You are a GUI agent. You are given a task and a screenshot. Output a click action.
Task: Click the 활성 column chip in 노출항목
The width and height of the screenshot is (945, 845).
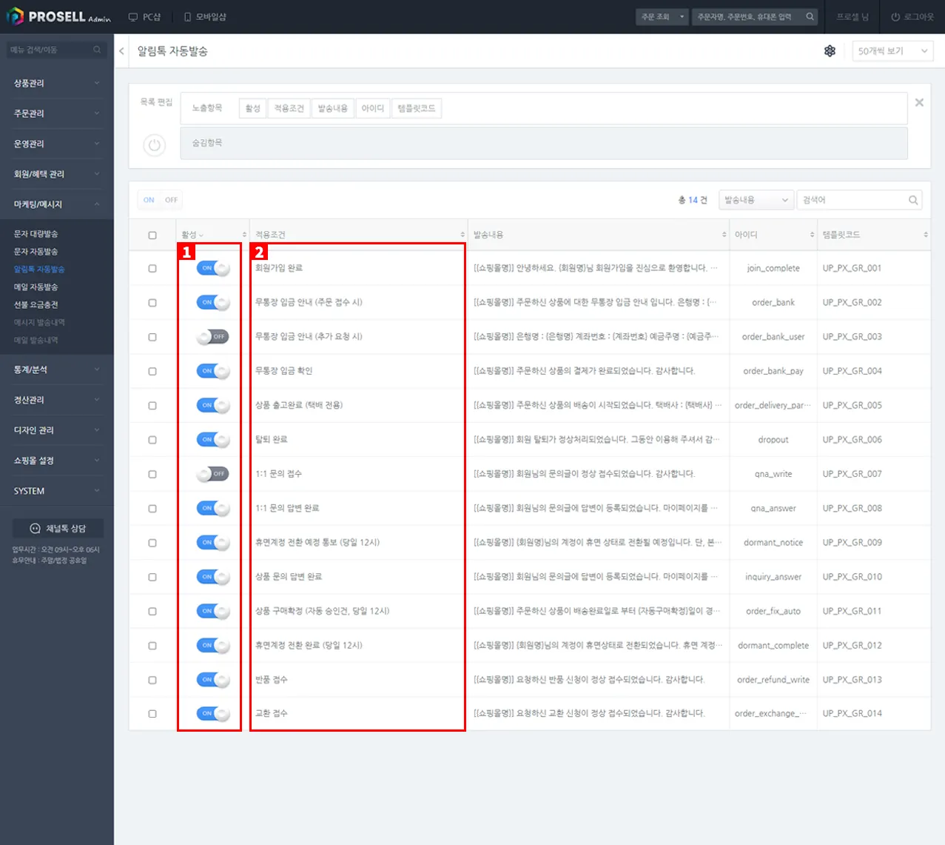pos(253,108)
